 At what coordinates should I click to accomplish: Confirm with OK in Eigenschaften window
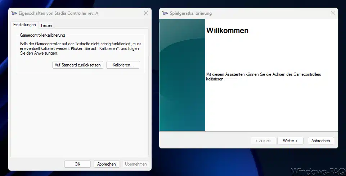tap(77, 164)
